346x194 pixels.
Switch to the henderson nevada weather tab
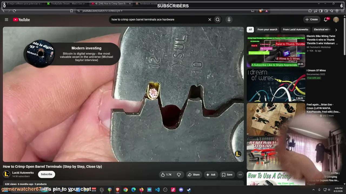[x=155, y=4]
